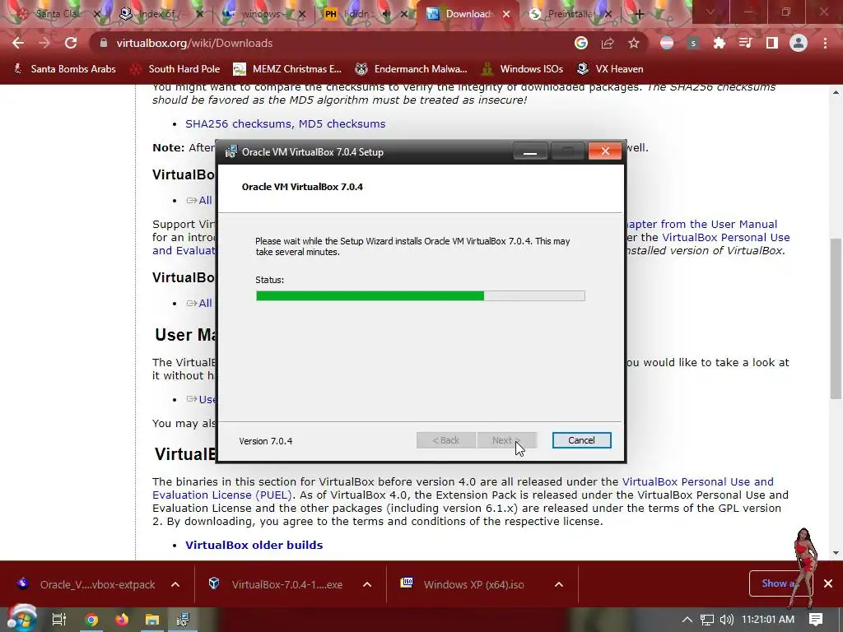Viewport: 843px width, 632px height.
Task: Open VX Heaven bookmark
Action: coord(610,69)
